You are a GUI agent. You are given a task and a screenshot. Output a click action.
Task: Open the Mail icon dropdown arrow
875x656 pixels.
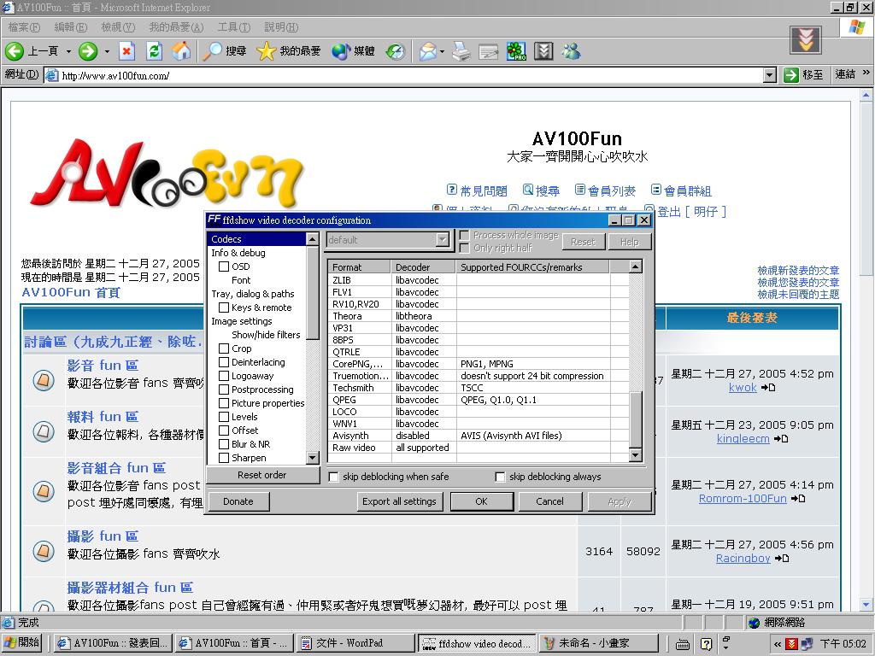pos(442,51)
